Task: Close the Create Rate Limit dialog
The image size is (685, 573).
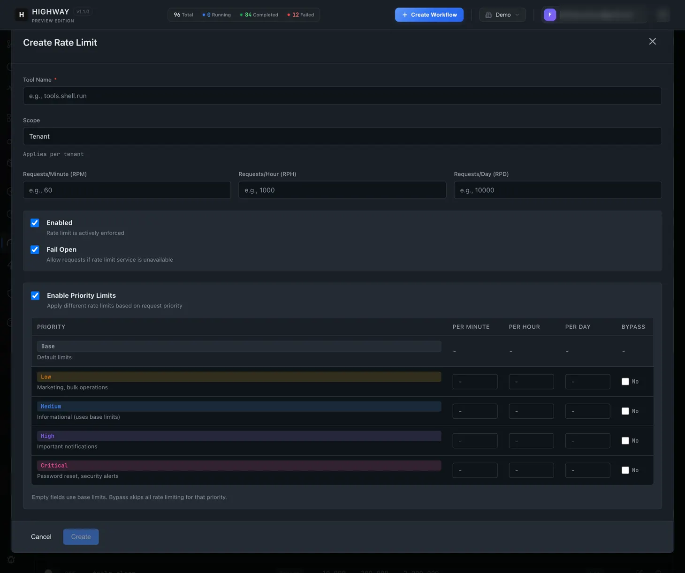Action: [x=652, y=42]
